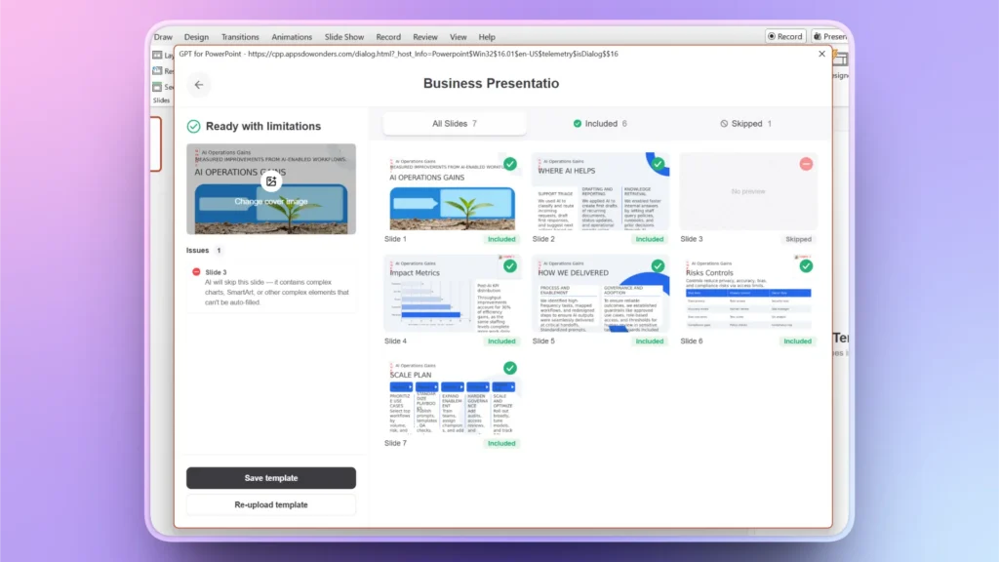Click the Issues heading in the left panel
This screenshot has height=562, width=999.
pos(197,251)
